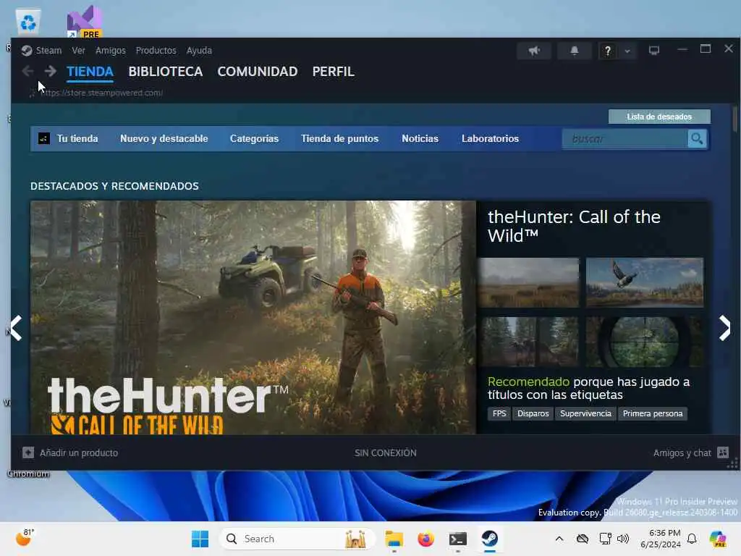Open the COMUNIDAD tab
Screen dimensions: 741x556
[x=258, y=72]
